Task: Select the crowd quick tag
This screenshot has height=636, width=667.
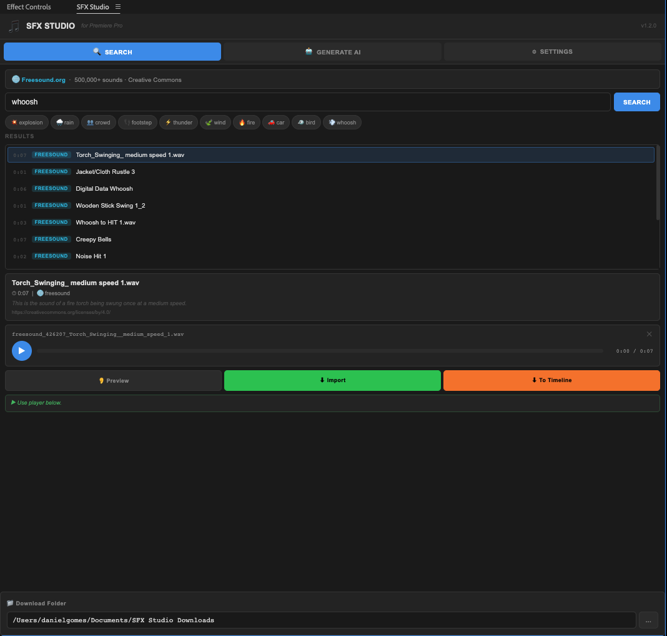Action: click(98, 122)
